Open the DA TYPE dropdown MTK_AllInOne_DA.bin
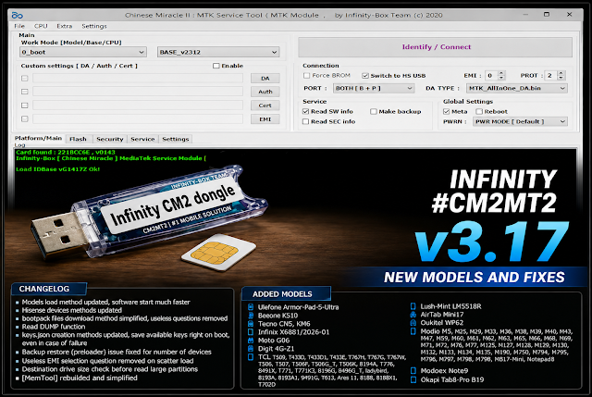The height and width of the screenshot is (397, 592). tap(517, 89)
